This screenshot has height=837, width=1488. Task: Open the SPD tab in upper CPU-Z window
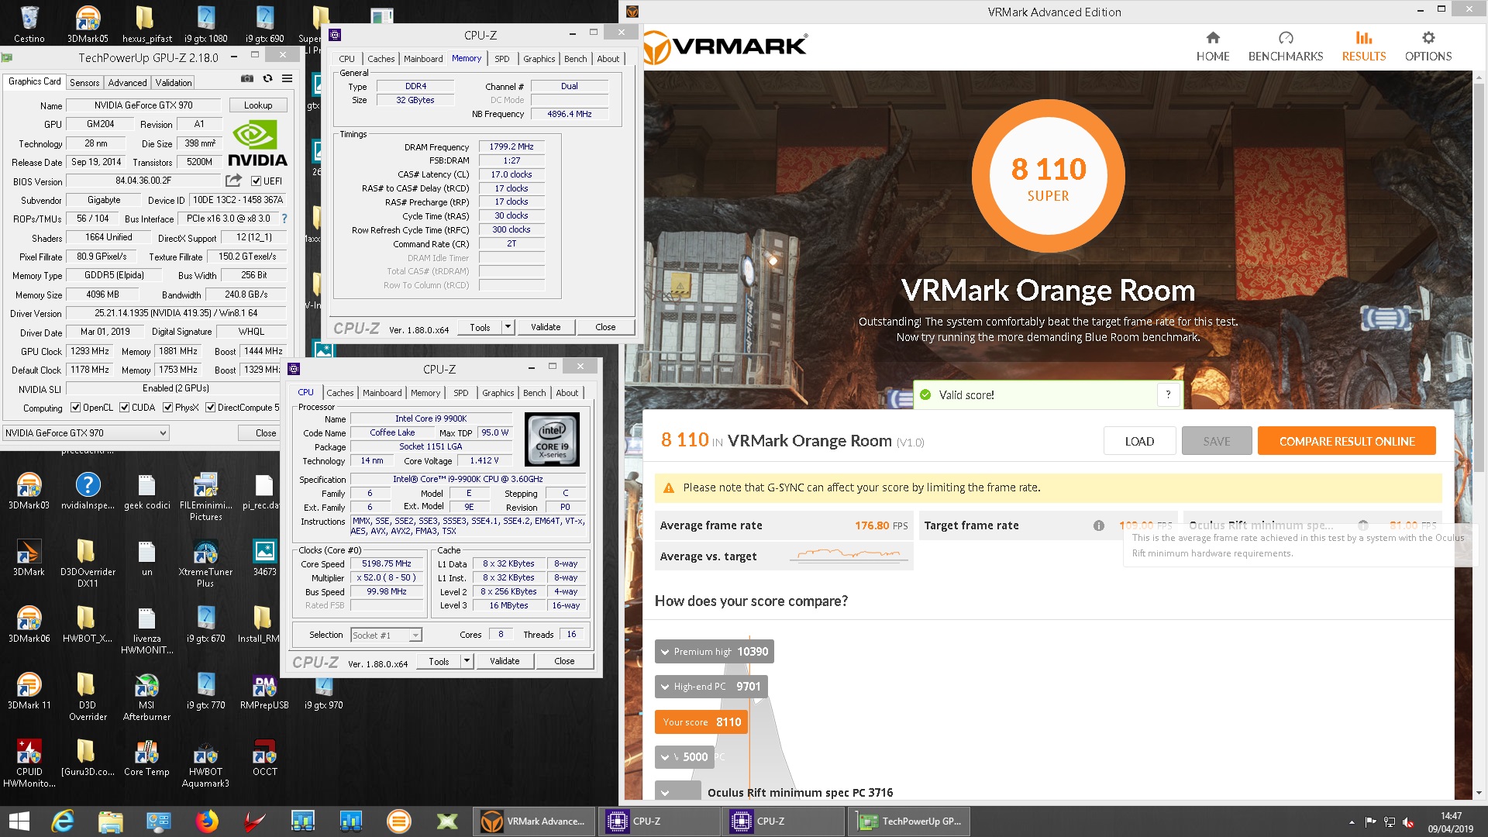pos(502,59)
